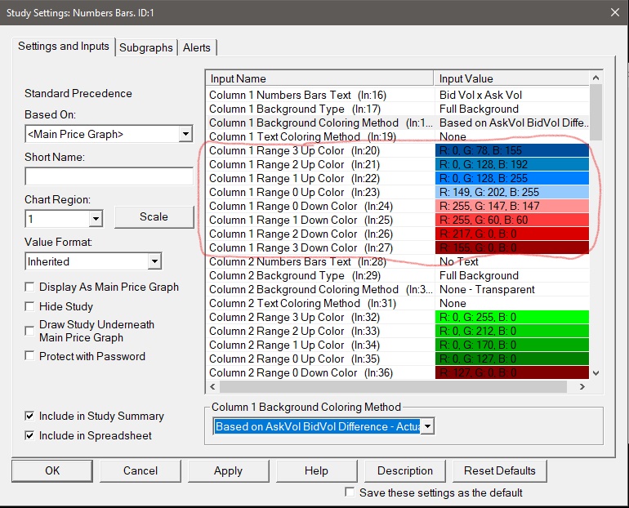The image size is (629, 508).
Task: Click the Reset Defaults button
Action: coord(500,471)
